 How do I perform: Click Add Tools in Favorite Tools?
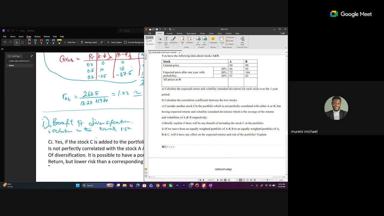[x=242, y=41]
